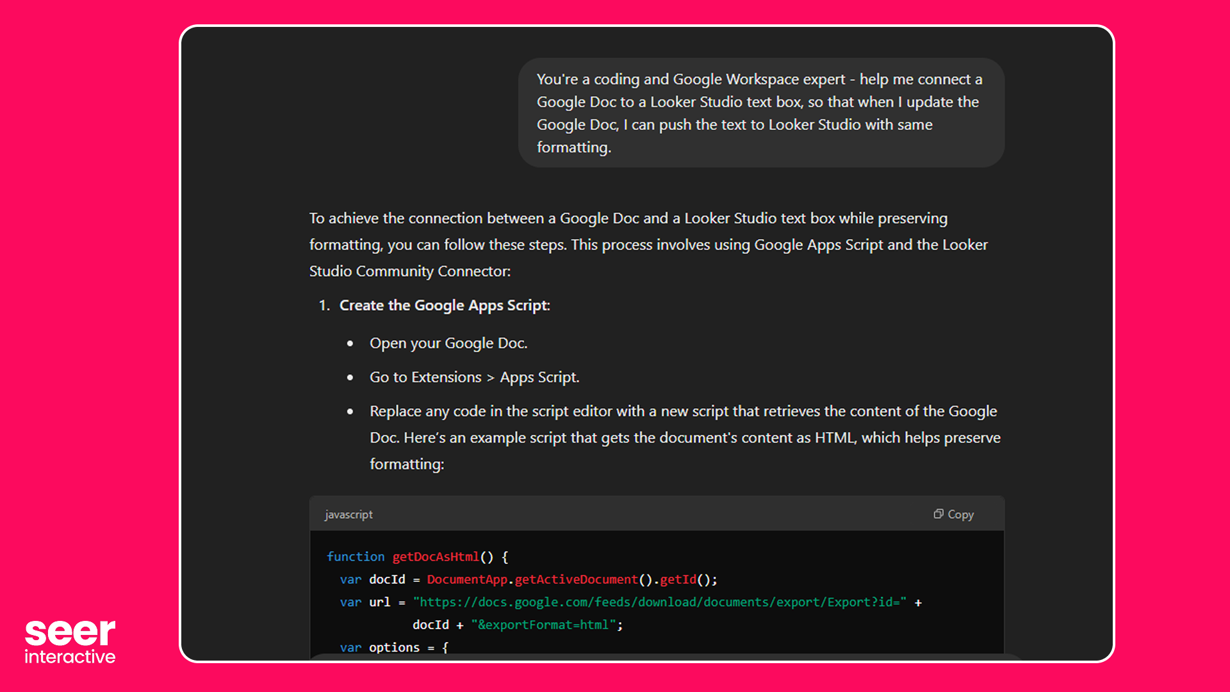The image size is (1230, 692).
Task: Click the getActiveDocument method in code
Action: pos(576,580)
